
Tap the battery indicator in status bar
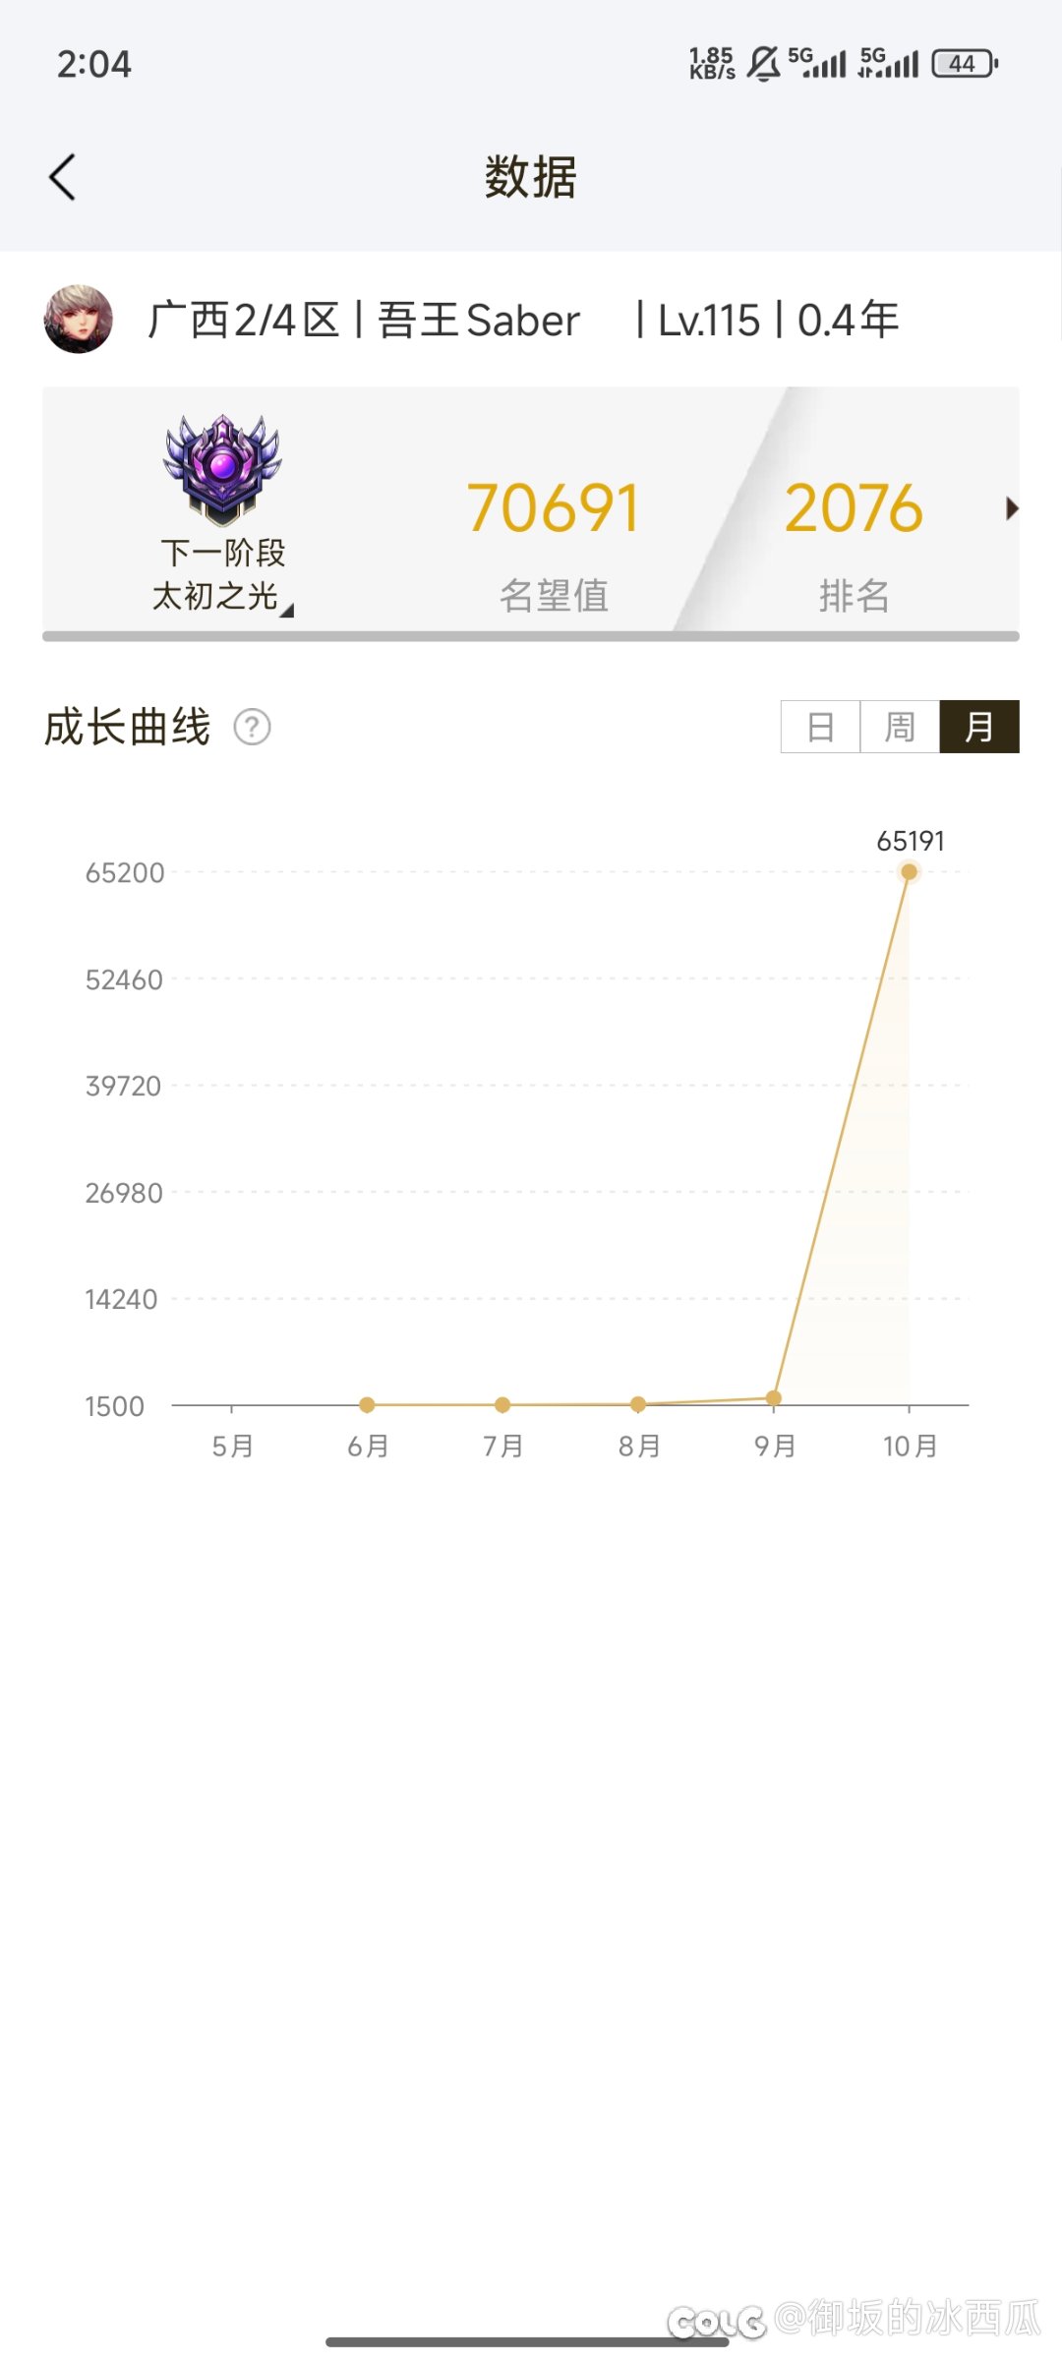coord(965,64)
